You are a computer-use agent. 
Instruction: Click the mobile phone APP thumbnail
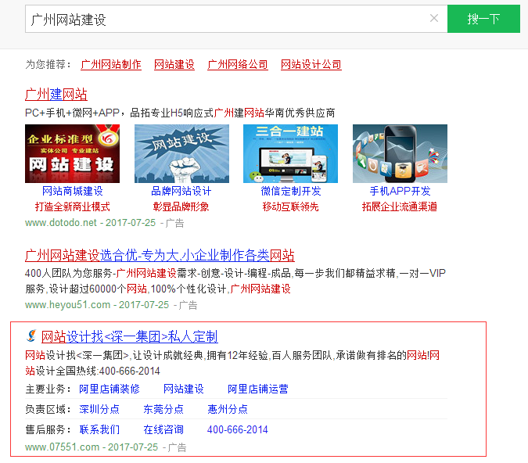400,153
